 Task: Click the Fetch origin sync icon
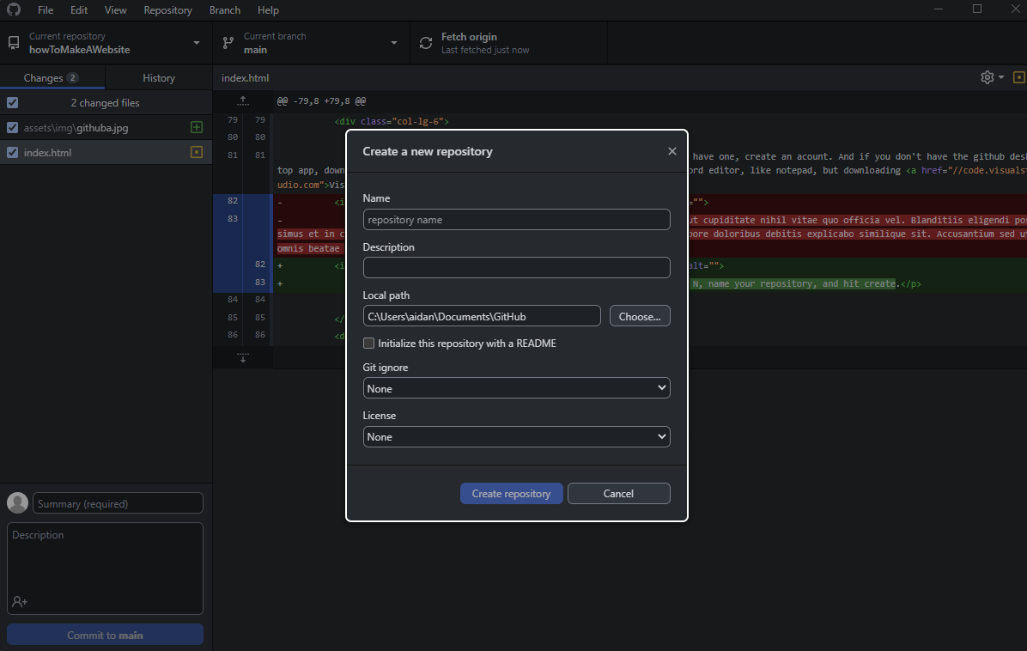(426, 43)
